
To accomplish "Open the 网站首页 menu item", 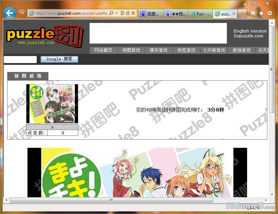I will pos(103,50).
